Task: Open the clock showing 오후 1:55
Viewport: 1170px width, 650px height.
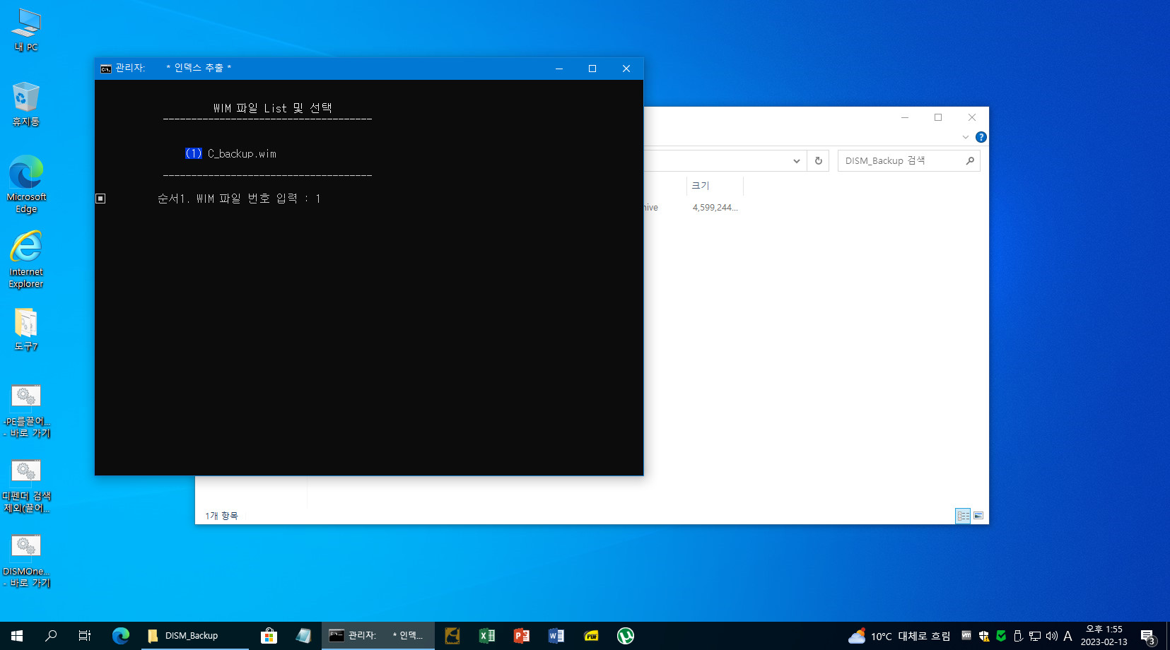Action: [1104, 636]
